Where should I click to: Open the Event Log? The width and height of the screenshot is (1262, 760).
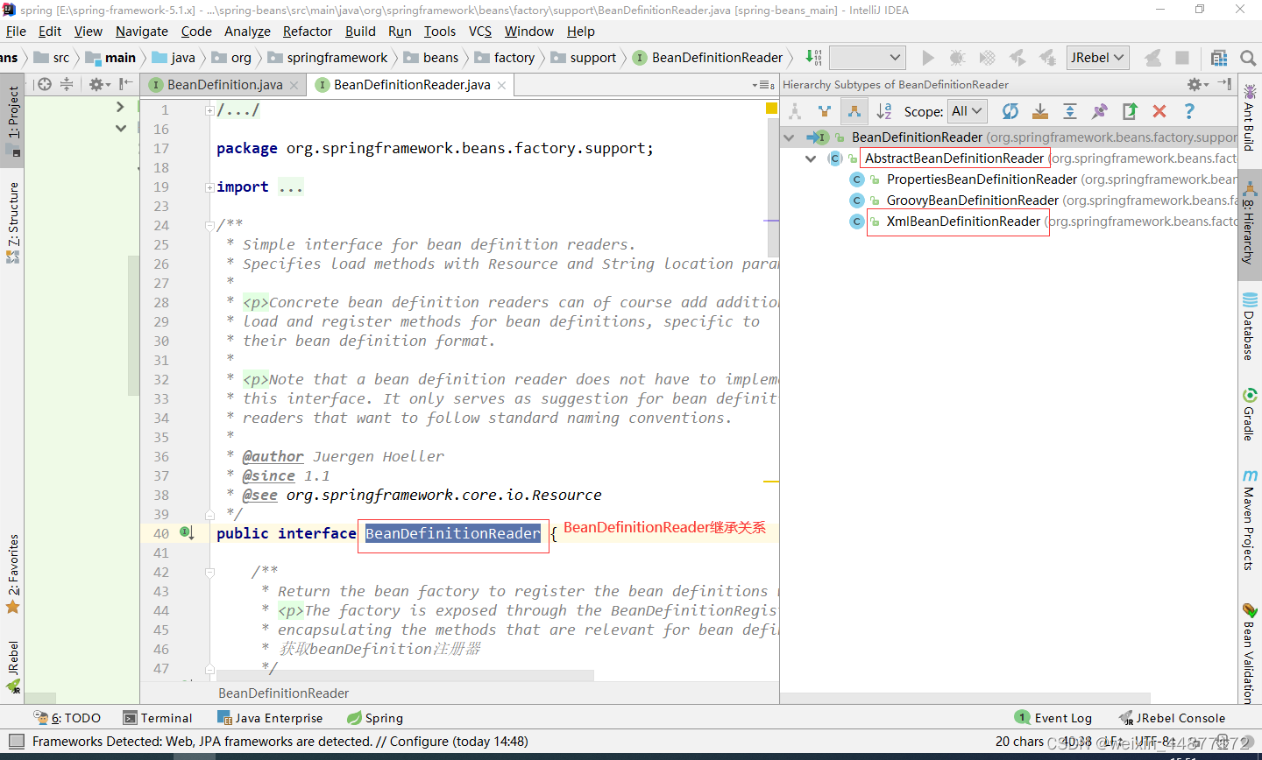(x=1053, y=718)
